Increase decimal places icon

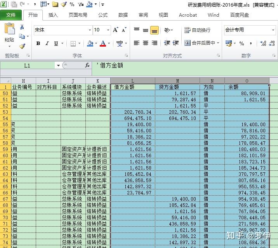pos(263,43)
